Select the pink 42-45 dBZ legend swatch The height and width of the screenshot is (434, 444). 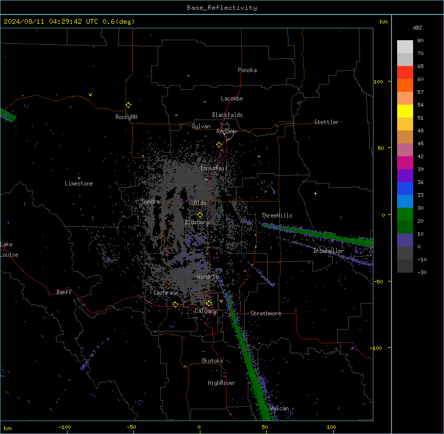click(x=405, y=150)
